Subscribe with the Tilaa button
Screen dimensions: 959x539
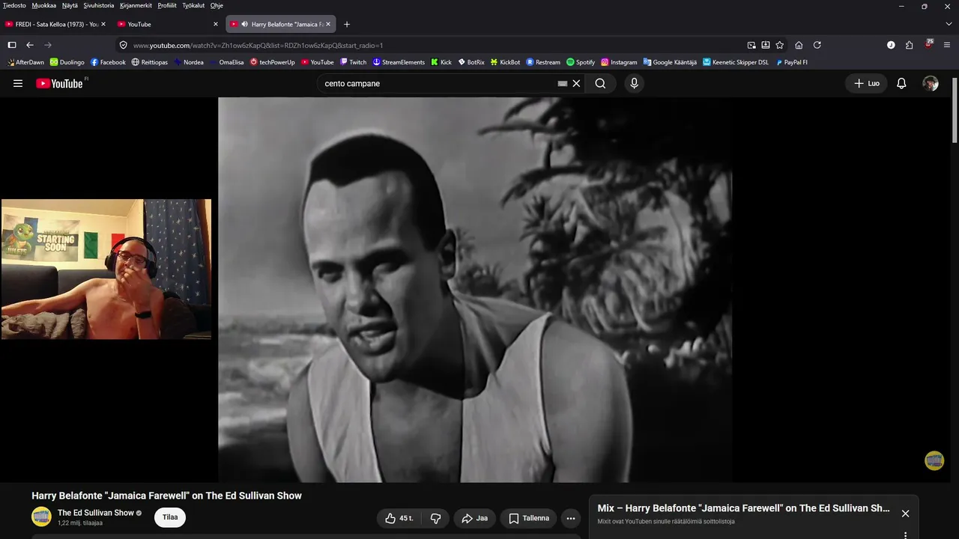tap(170, 517)
